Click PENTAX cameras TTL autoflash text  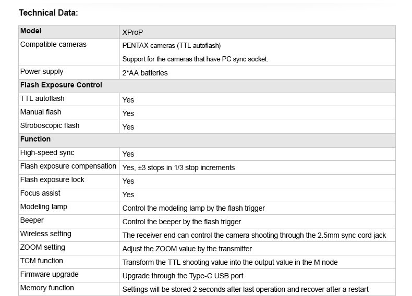172,46
